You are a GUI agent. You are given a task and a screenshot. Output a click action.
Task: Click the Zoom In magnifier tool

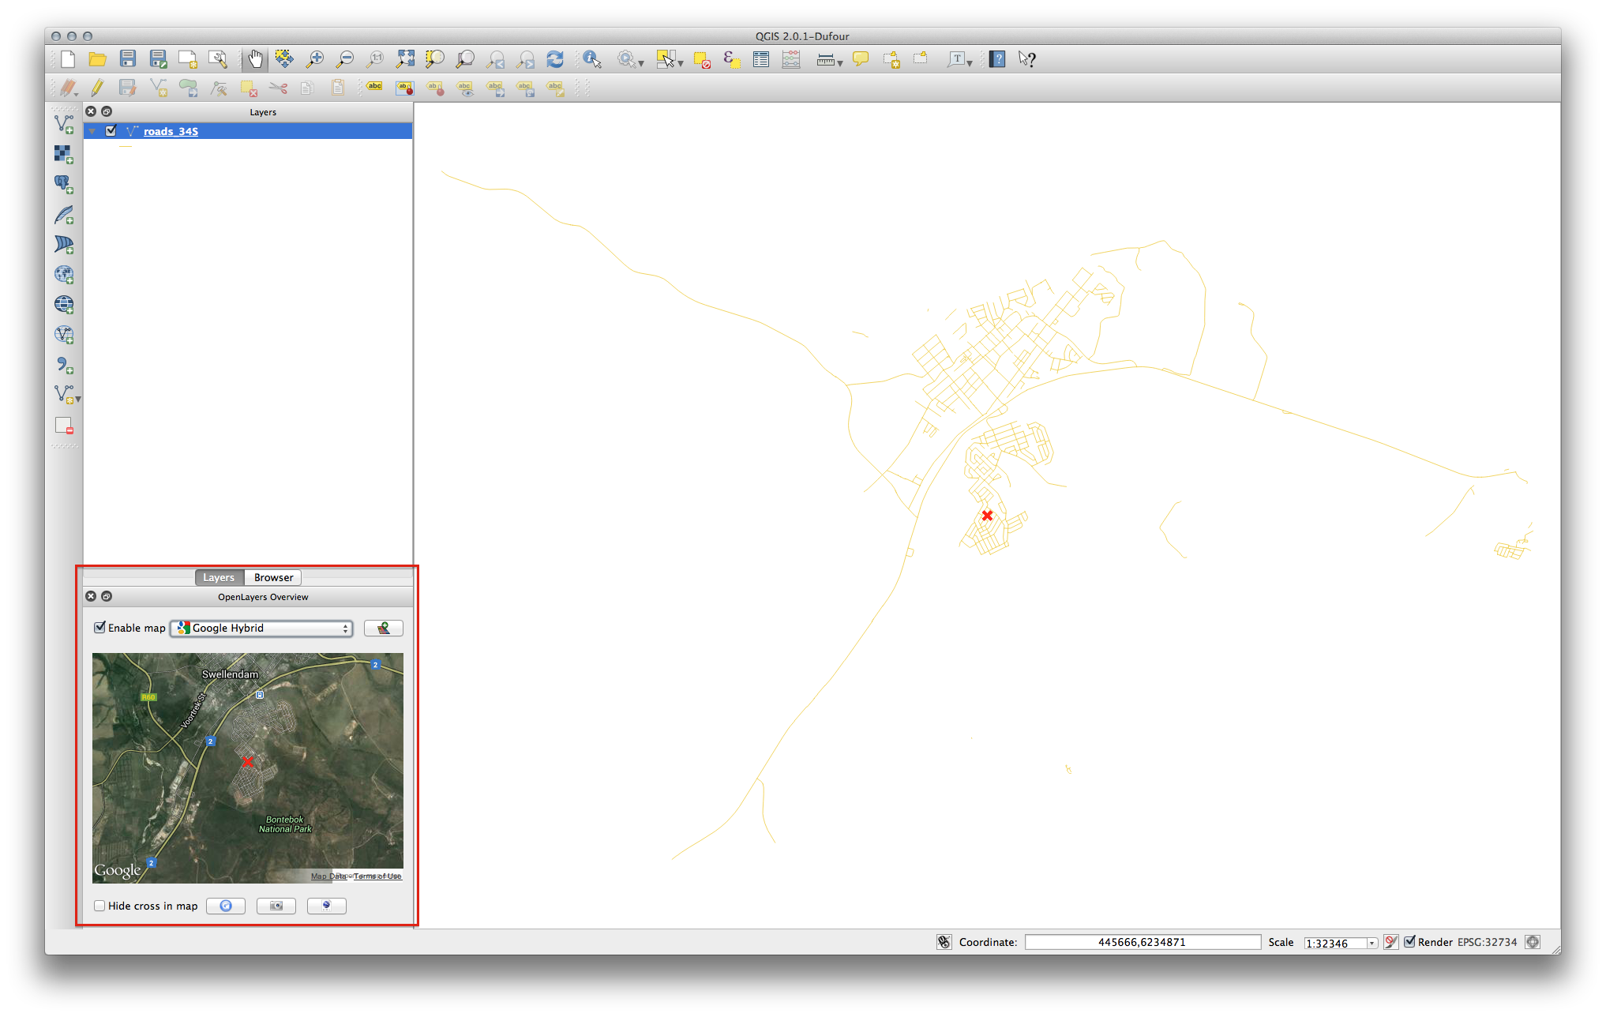tap(315, 58)
